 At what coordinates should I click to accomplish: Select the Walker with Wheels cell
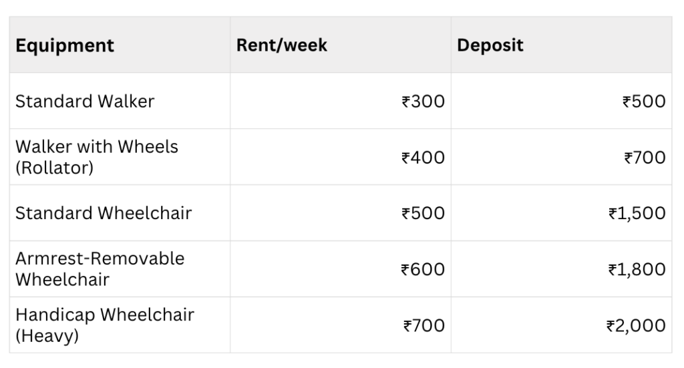click(x=97, y=147)
